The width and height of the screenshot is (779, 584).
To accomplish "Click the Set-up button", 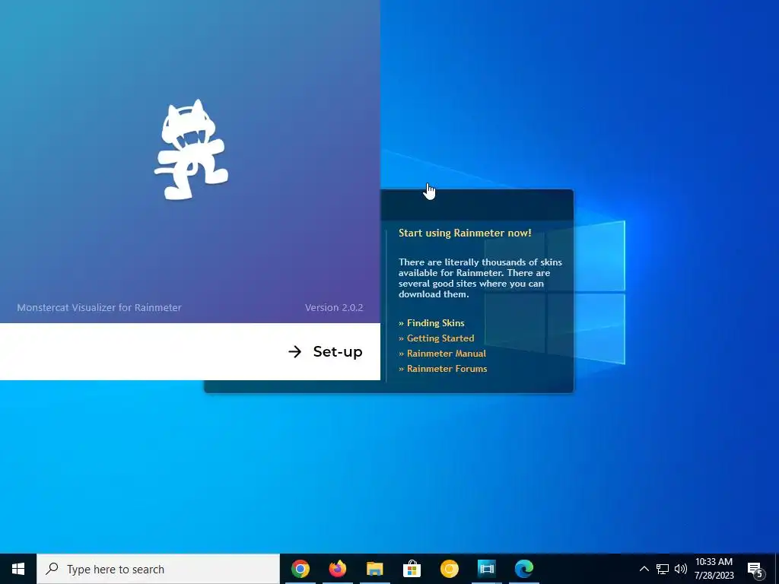I will [x=326, y=351].
